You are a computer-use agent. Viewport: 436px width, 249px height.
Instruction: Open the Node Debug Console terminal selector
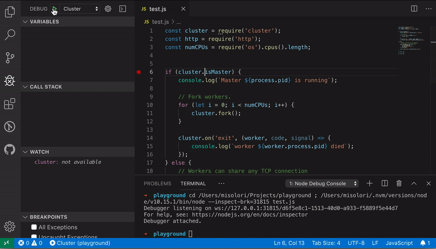(x=322, y=184)
